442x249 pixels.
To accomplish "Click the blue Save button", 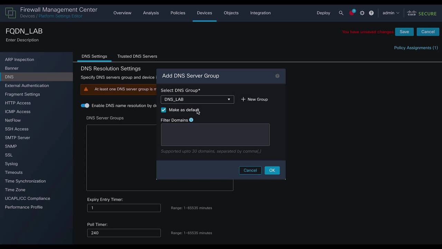I will point(404,32).
